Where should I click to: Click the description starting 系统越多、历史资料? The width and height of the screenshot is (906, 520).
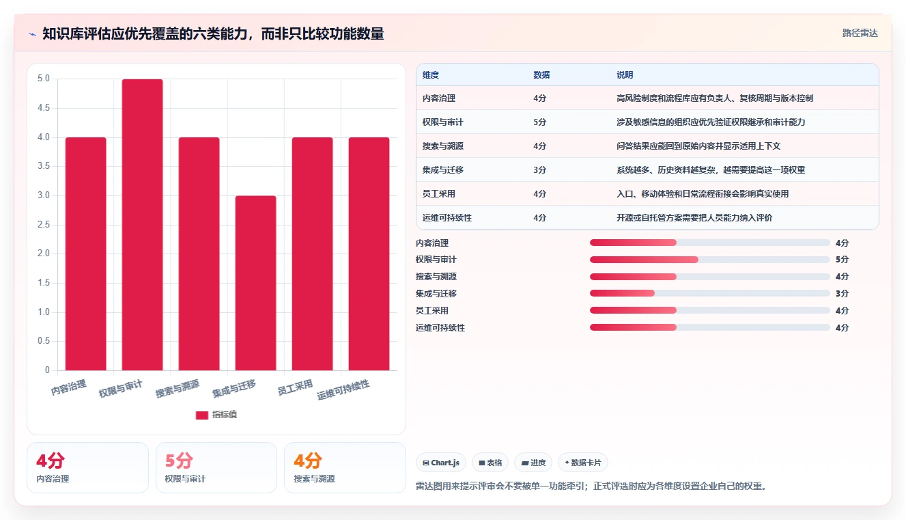click(x=711, y=170)
